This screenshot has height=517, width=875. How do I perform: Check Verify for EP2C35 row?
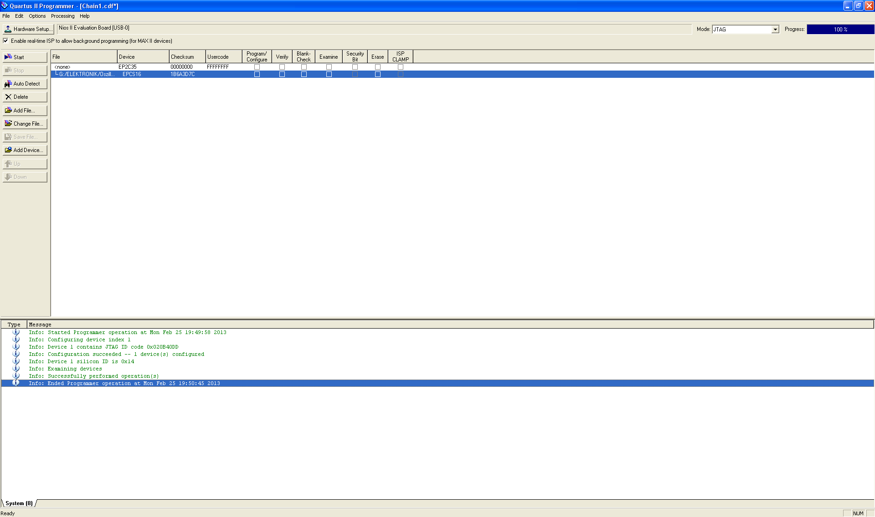point(282,67)
